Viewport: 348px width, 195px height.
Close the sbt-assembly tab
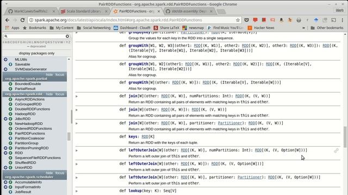click(x=211, y=11)
